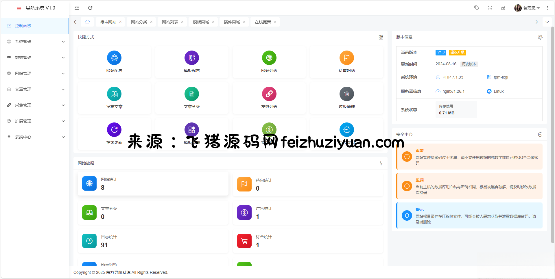Expand the 采集管理 sidebar menu

coord(35,105)
